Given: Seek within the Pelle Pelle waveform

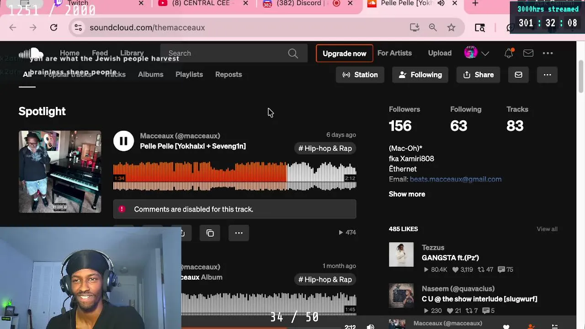Looking at the screenshot, I should 235,176.
